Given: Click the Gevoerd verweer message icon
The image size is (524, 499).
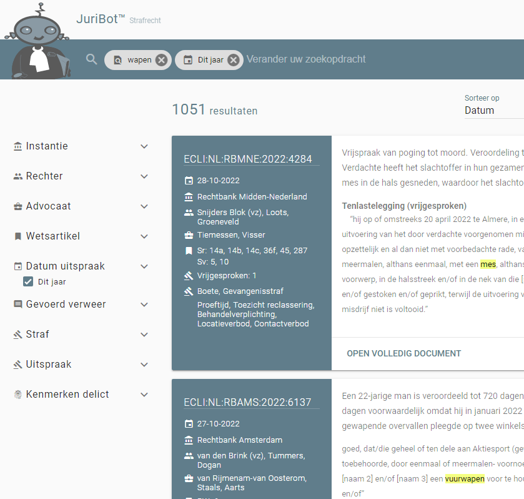Looking at the screenshot, I should point(17,305).
